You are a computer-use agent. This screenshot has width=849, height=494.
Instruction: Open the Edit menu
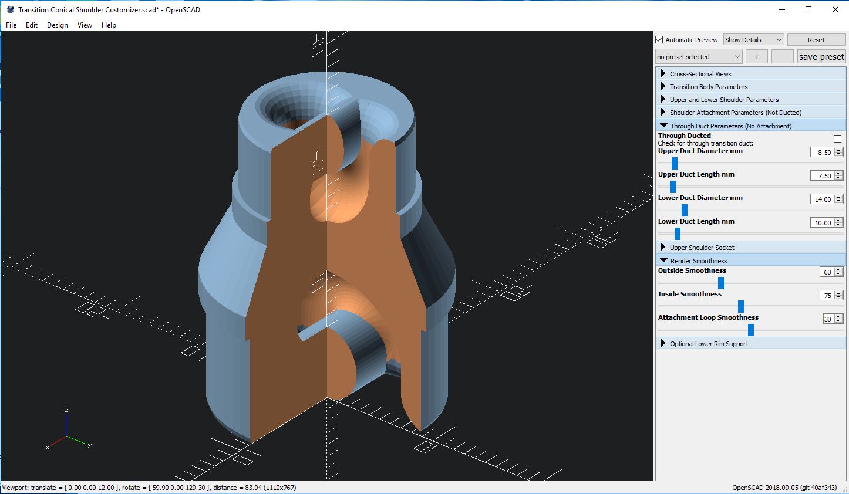tap(32, 25)
